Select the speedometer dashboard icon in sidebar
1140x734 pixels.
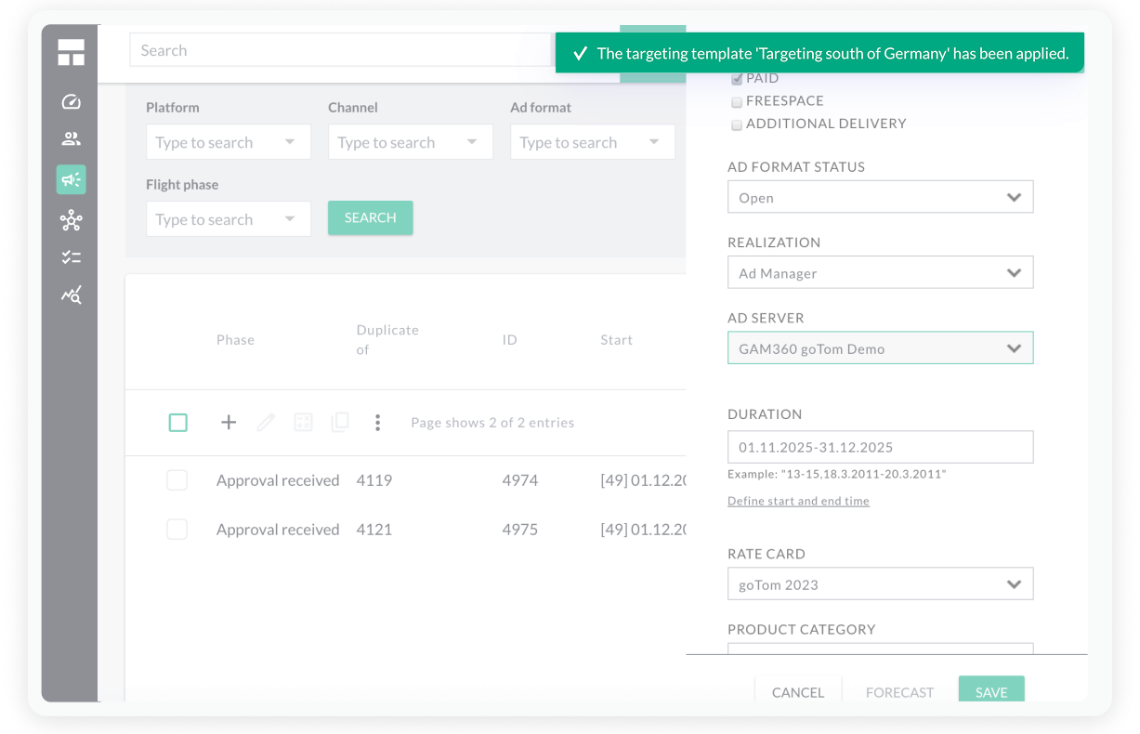point(71,101)
